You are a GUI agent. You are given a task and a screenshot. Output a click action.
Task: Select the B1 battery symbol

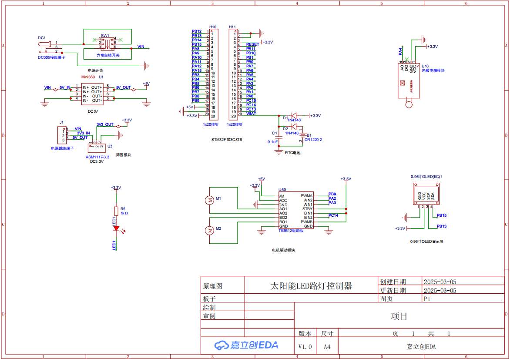point(303,135)
